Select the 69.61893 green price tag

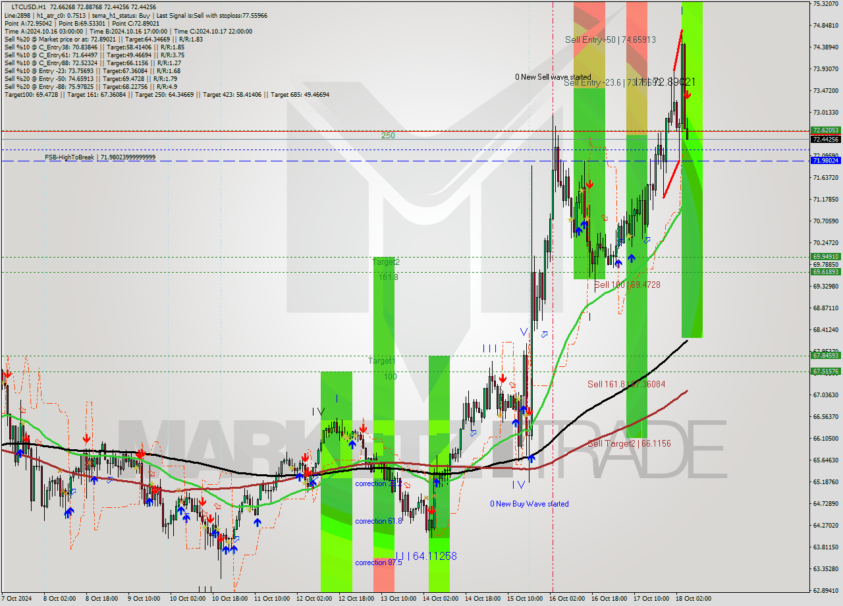click(x=826, y=271)
